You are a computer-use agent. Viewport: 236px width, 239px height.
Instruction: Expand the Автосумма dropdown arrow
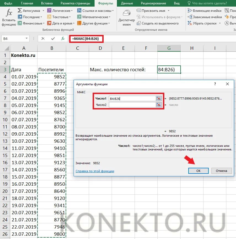tap(43, 10)
